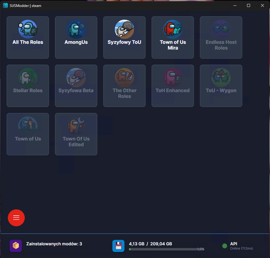Open the All The Roles mod icon
Viewport: 270px width, 258px height.
tap(28, 29)
